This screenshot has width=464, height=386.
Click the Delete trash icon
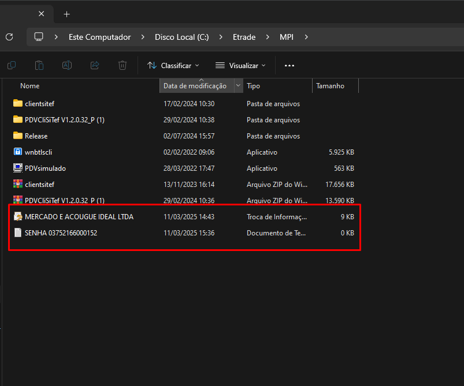coord(123,65)
